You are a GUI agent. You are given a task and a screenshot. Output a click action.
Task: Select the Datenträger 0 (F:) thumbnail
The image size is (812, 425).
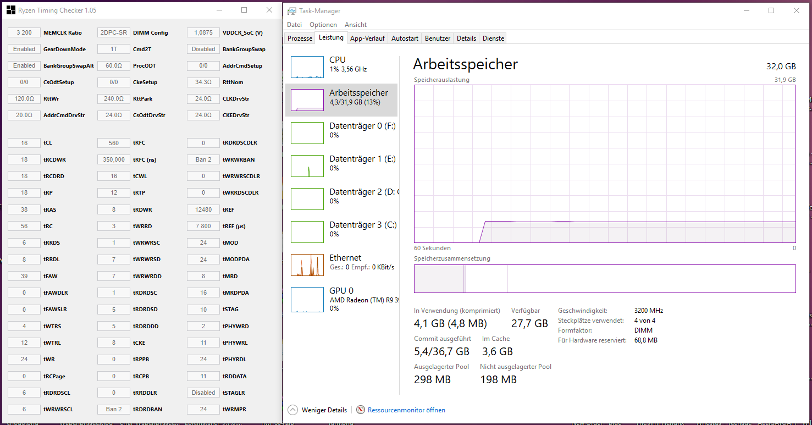pyautogui.click(x=307, y=133)
